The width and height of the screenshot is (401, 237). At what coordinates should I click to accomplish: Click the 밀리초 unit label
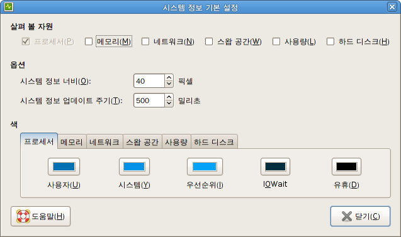point(189,101)
